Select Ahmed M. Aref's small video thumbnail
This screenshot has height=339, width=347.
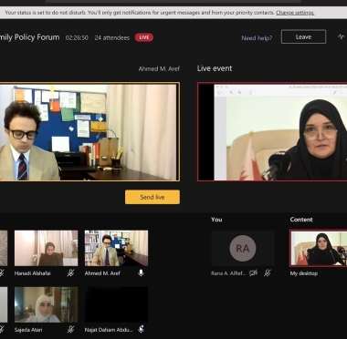point(116,248)
